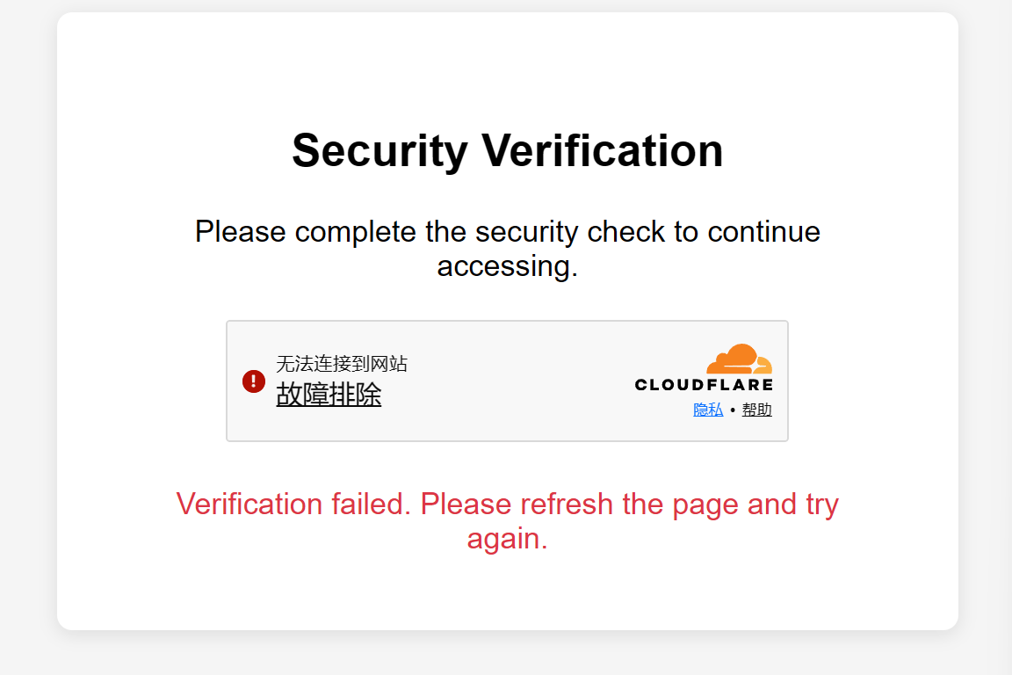
Task: Click the Security Verification heading
Action: 507,150
